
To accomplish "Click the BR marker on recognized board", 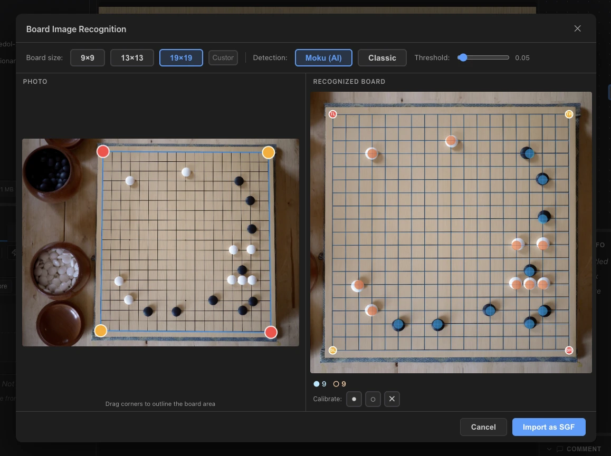I will (x=569, y=350).
